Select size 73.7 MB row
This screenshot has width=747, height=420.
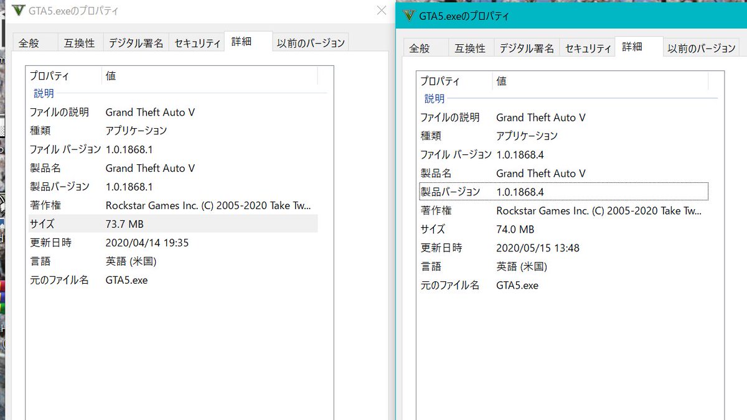(172, 224)
